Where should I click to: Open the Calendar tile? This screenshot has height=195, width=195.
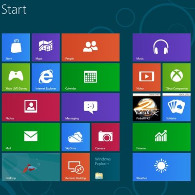91,77
